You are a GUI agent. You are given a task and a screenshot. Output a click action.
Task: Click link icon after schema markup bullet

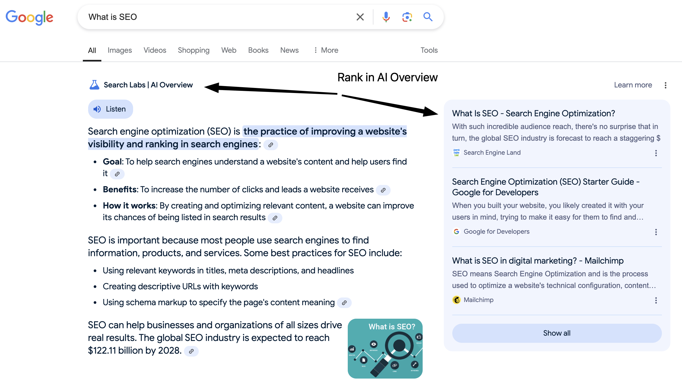pos(344,303)
